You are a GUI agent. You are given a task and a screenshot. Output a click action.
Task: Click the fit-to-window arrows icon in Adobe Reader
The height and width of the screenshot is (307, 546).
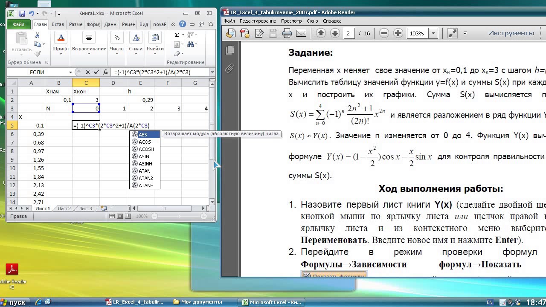pos(452,33)
